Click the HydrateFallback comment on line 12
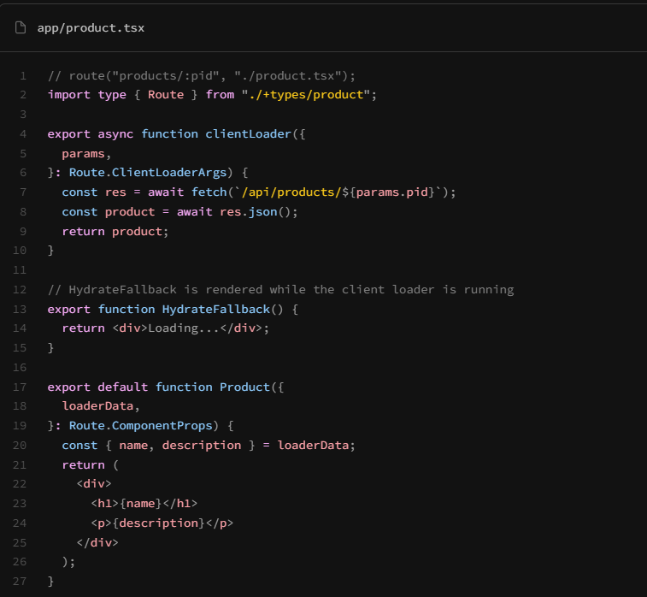 coord(281,290)
